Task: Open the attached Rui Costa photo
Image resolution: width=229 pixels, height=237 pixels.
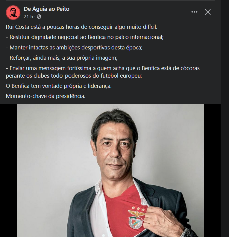Action: coord(110,170)
